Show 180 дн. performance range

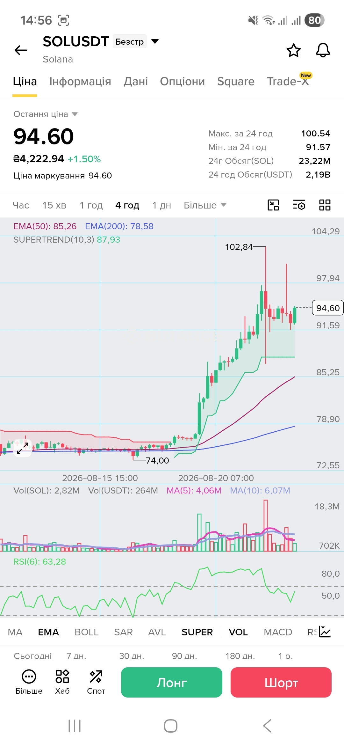coord(240,656)
